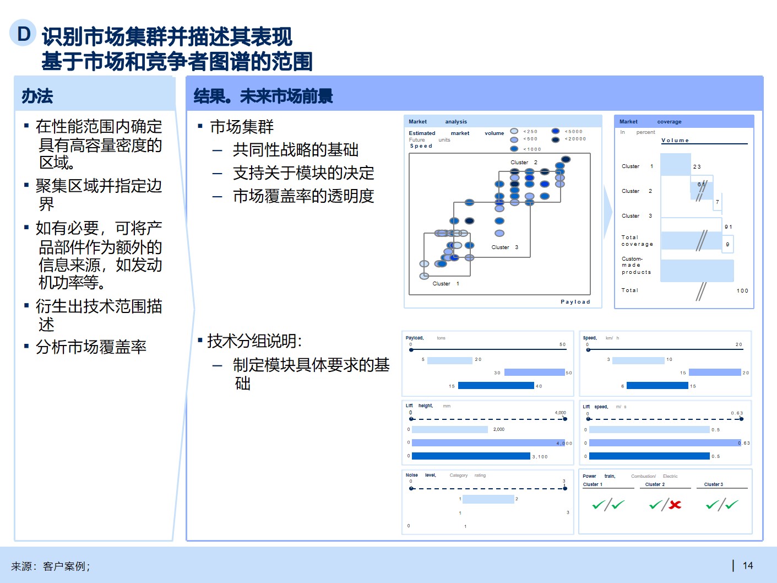Click the Market analysis chart header
Viewport: 777px width, 583px height.
tap(503, 122)
